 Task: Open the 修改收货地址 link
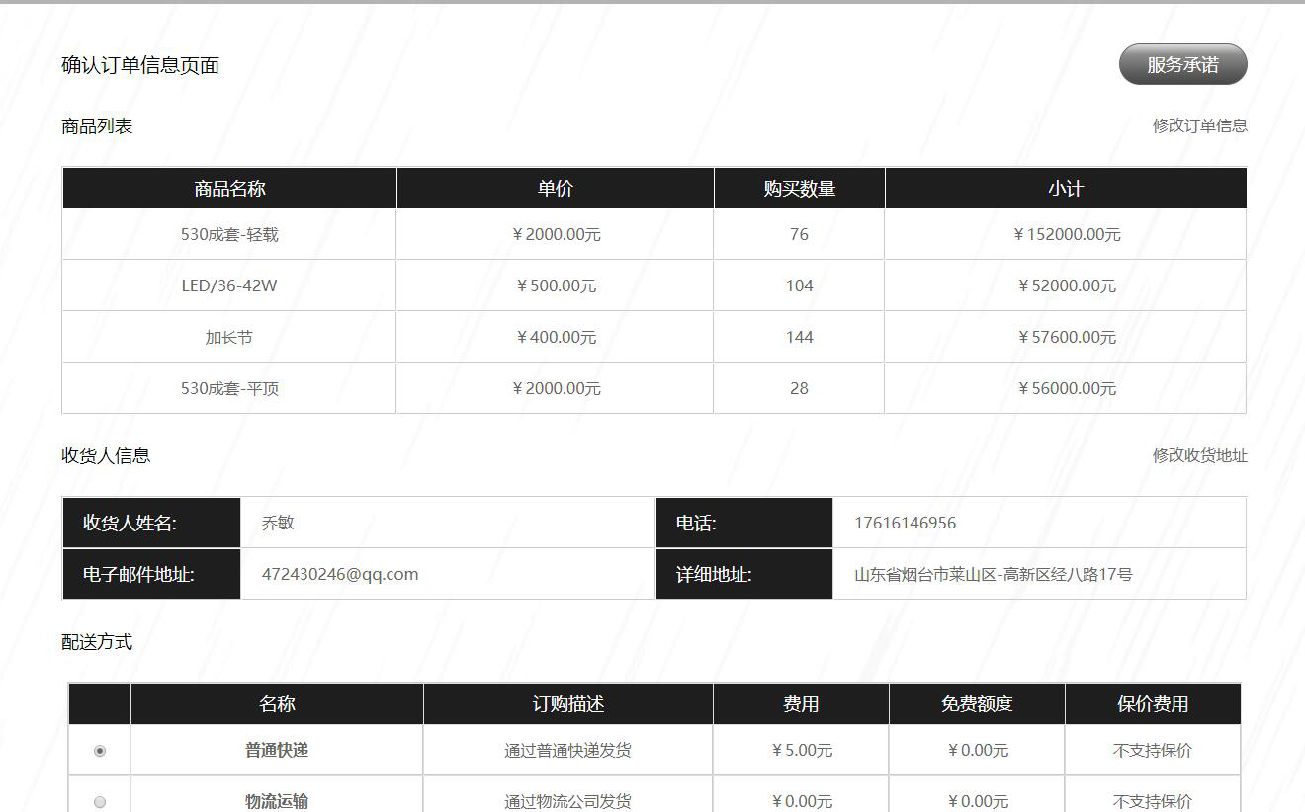[1199, 455]
